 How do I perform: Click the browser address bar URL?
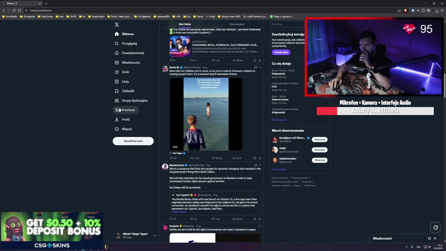(x=41, y=10)
